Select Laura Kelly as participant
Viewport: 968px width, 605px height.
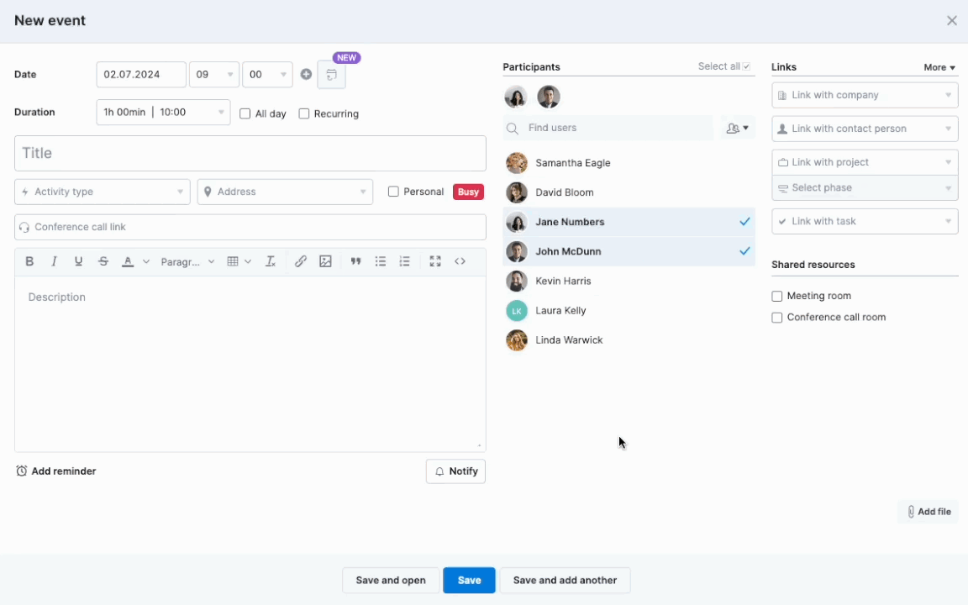tap(629, 311)
